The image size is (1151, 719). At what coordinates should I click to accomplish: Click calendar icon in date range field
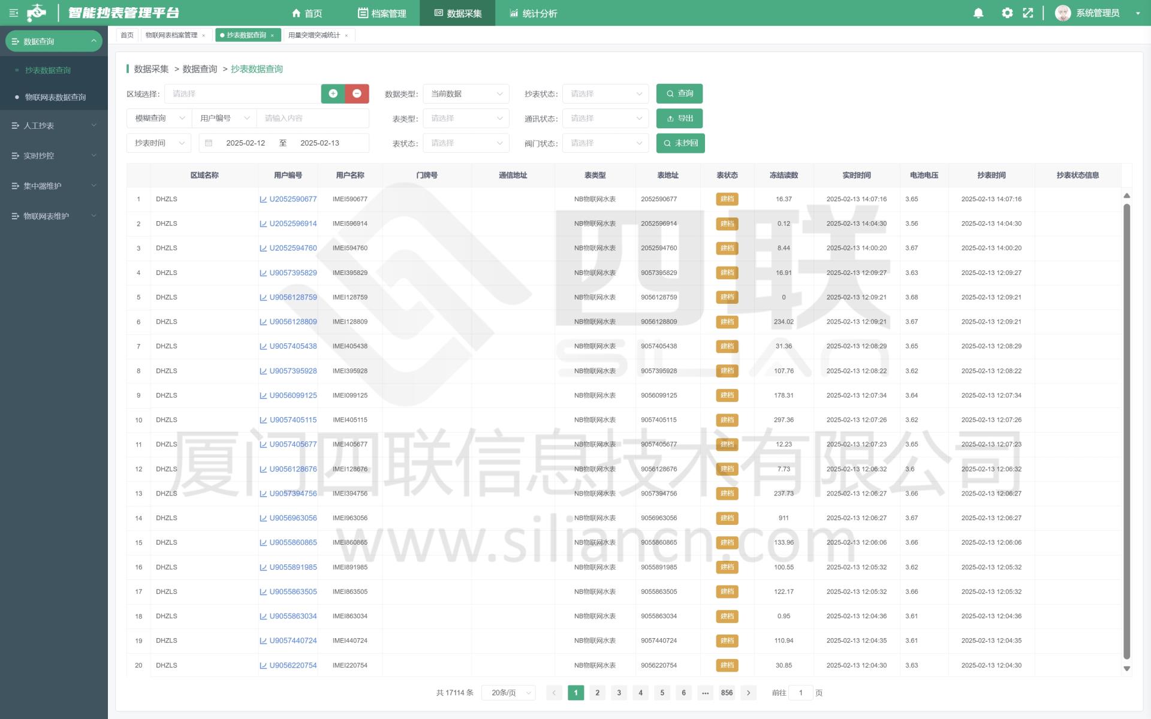209,143
